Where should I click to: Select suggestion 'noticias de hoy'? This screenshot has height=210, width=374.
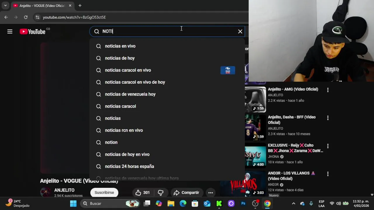click(x=167, y=58)
